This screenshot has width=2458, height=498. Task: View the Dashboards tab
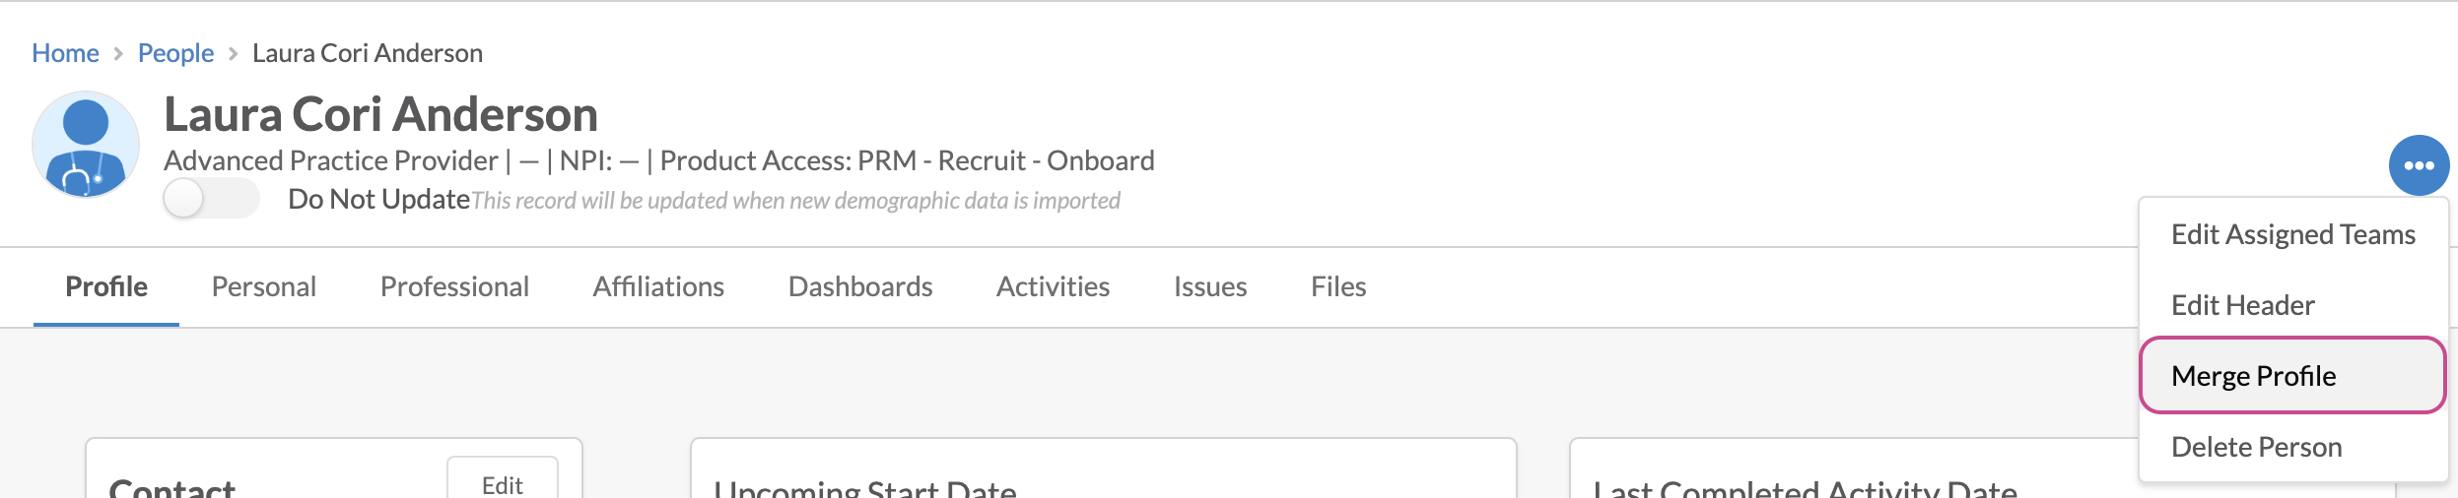pos(860,286)
